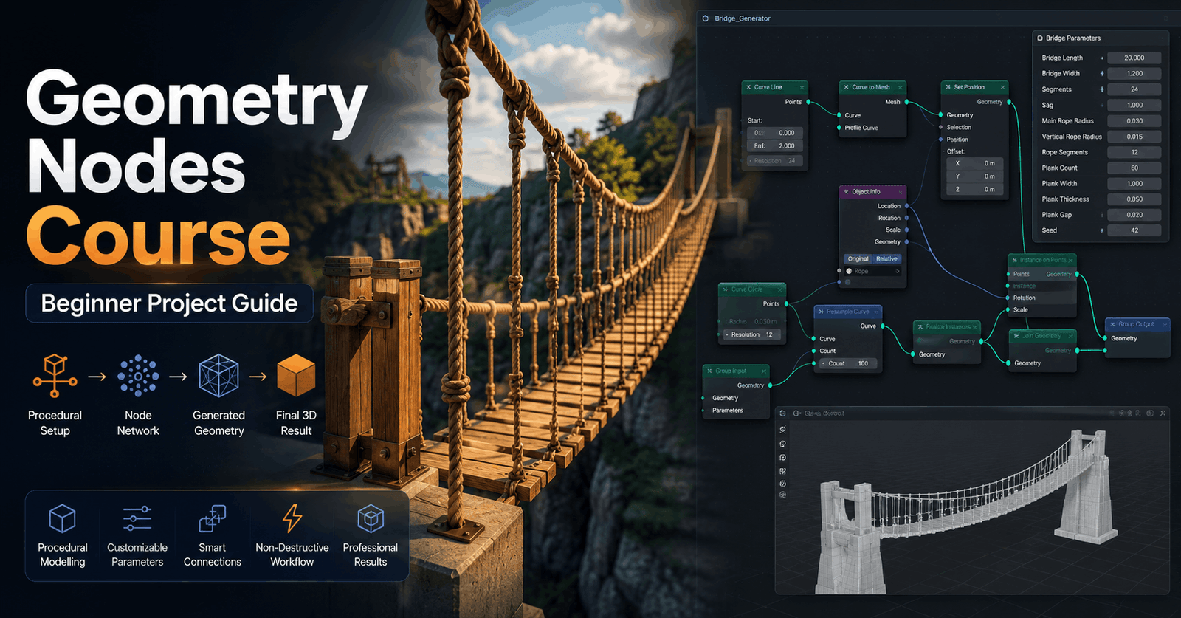Toggle the Segments keyframe dot
1181x618 pixels.
click(x=1102, y=89)
